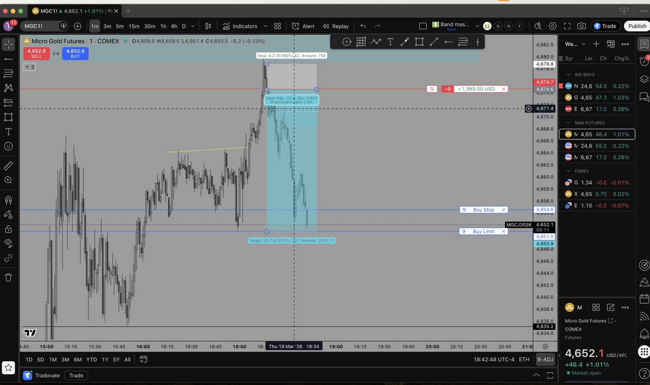Open the go-to-date calendar icon
Screen dimensions: 650x385
tap(144, 359)
